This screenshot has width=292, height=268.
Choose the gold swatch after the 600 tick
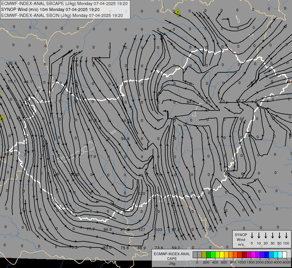(226, 255)
